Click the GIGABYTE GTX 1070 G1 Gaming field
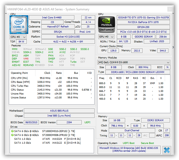This screenshot has height=160, width=179. 143,18
